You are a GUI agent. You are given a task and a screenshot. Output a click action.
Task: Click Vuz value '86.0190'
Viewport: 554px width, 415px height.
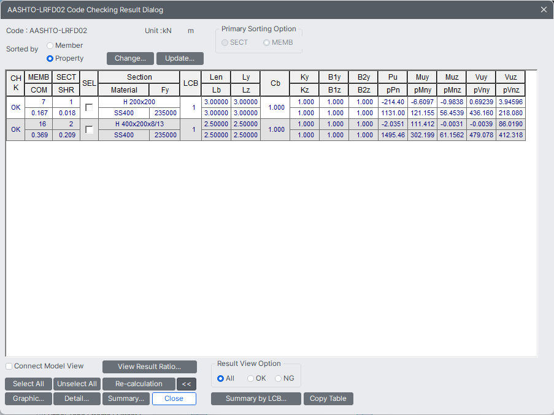click(510, 124)
